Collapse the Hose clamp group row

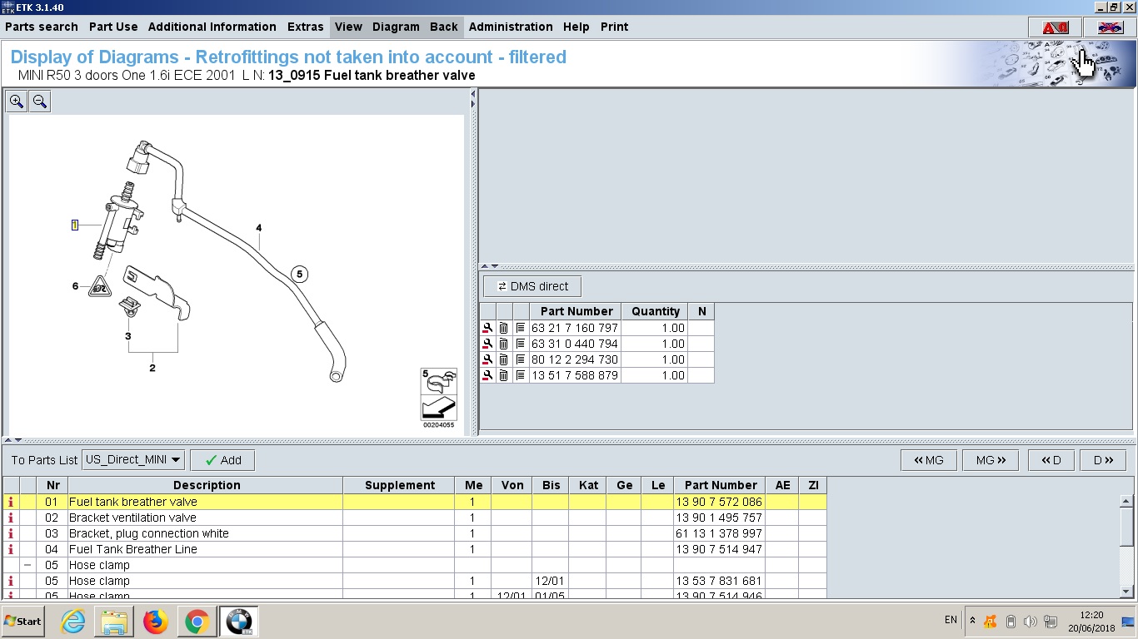coord(27,565)
